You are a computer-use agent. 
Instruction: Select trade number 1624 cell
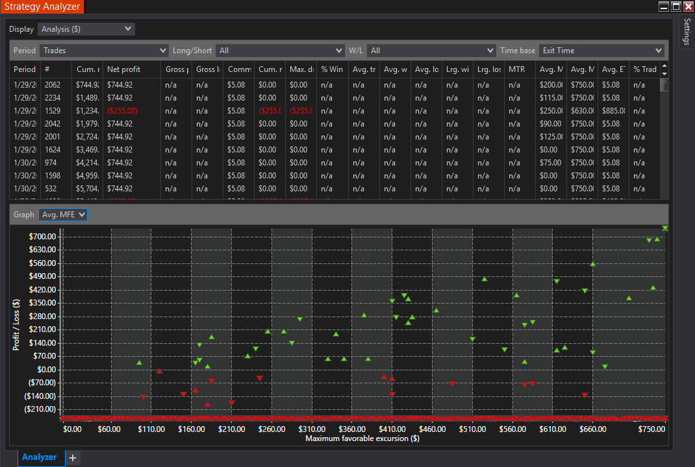click(x=56, y=150)
